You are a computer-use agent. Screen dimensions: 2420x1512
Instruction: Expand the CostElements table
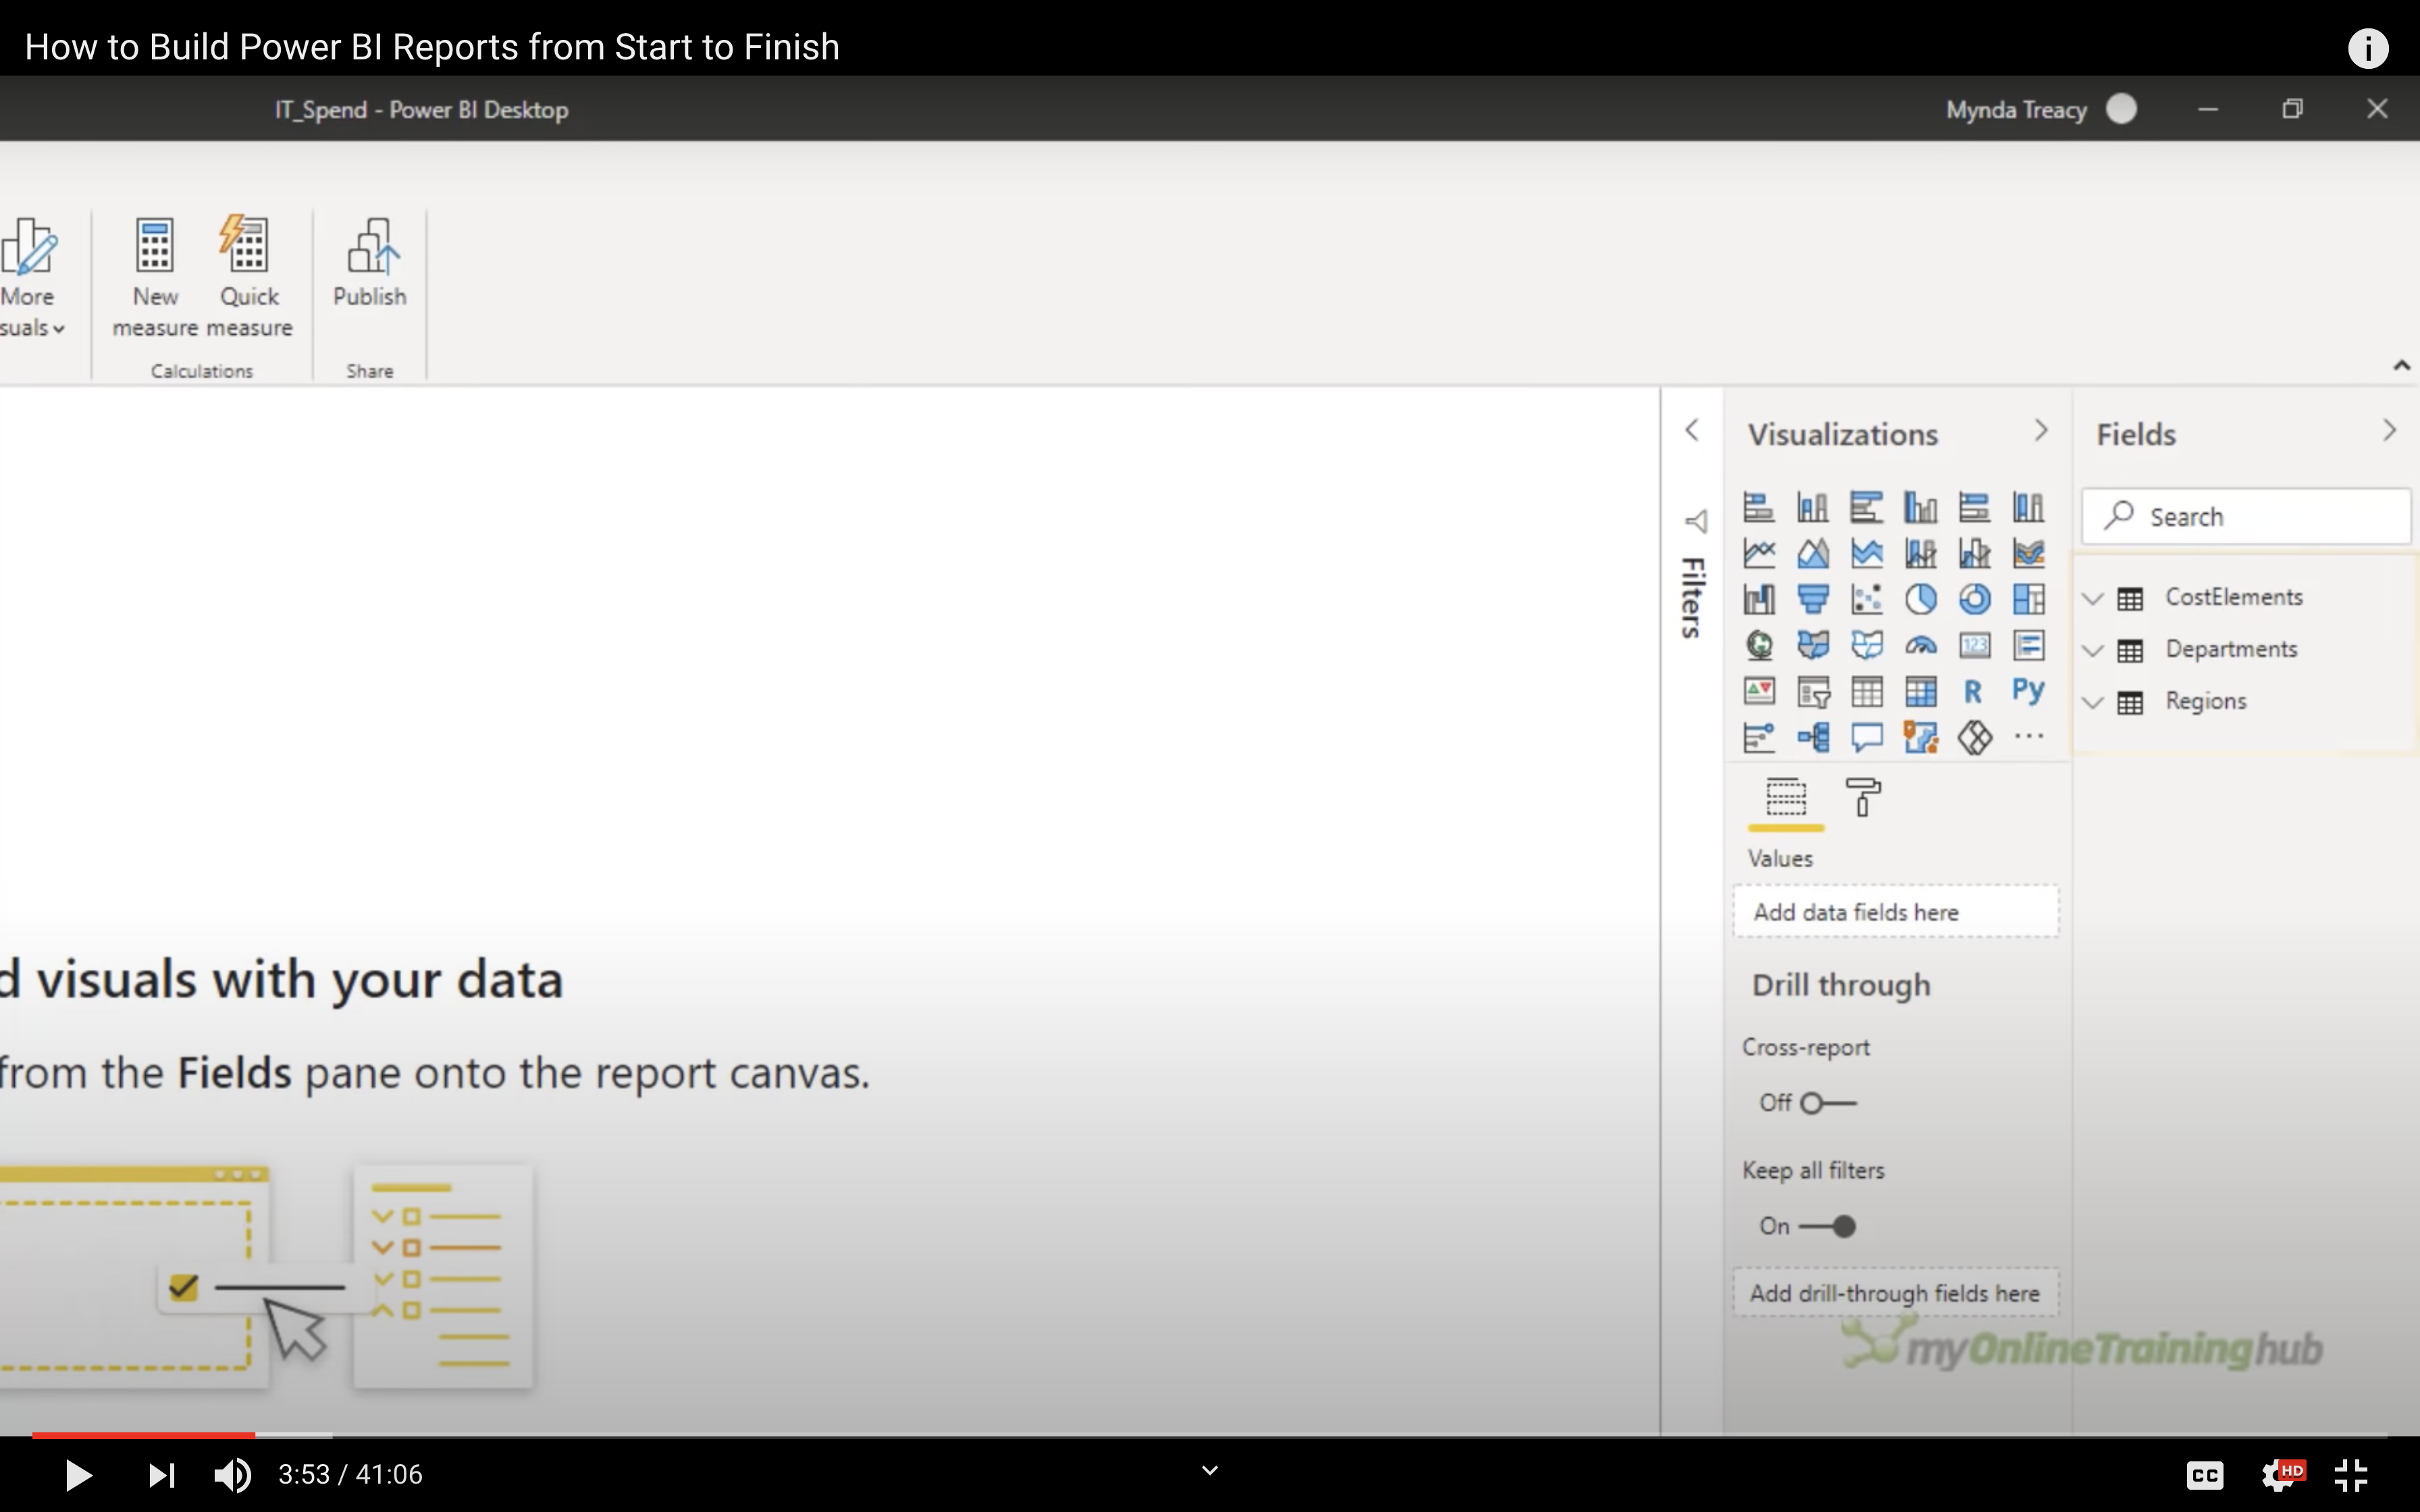click(2092, 598)
